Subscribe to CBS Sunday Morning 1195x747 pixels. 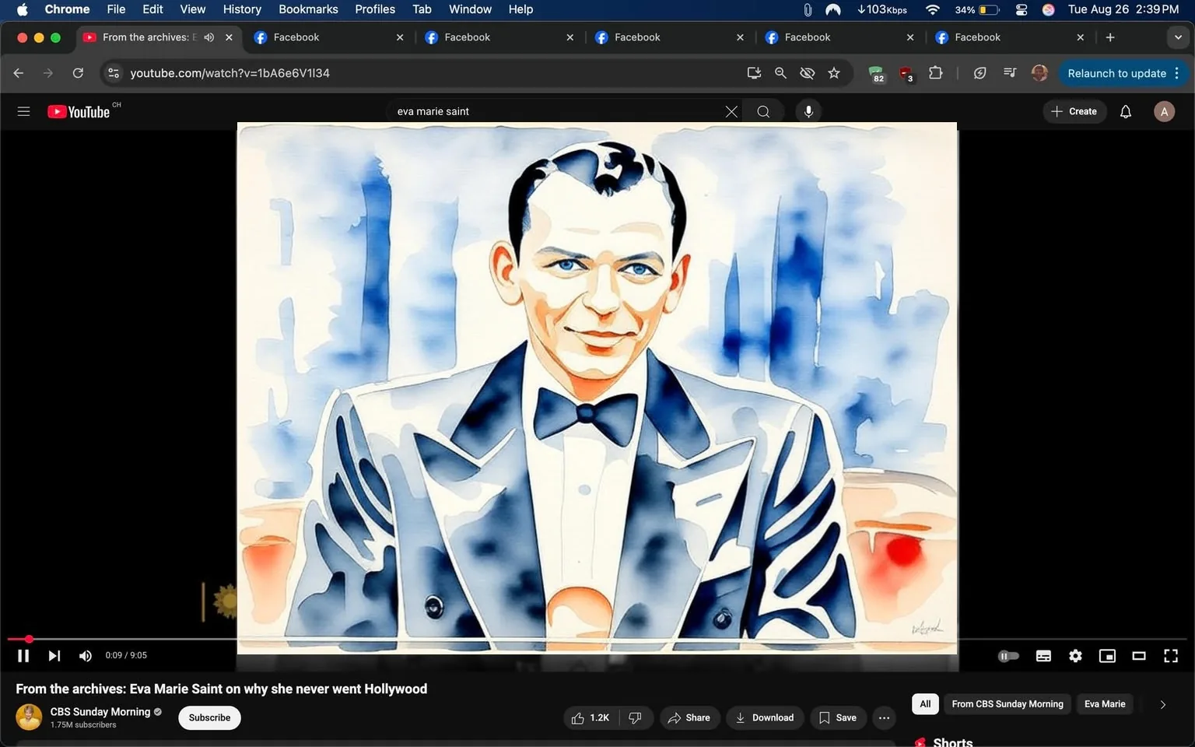tap(209, 717)
